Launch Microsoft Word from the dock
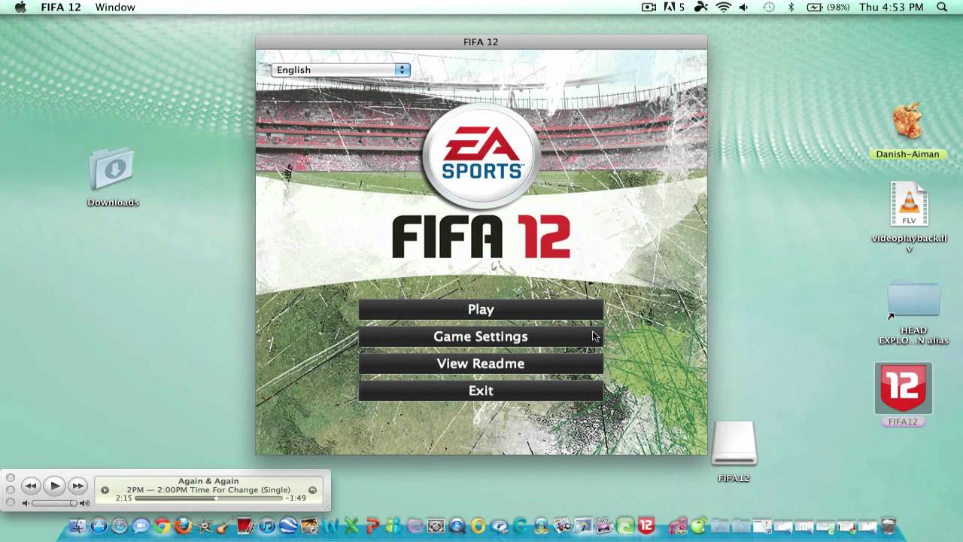Viewport: 963px width, 542px height. pos(330,525)
